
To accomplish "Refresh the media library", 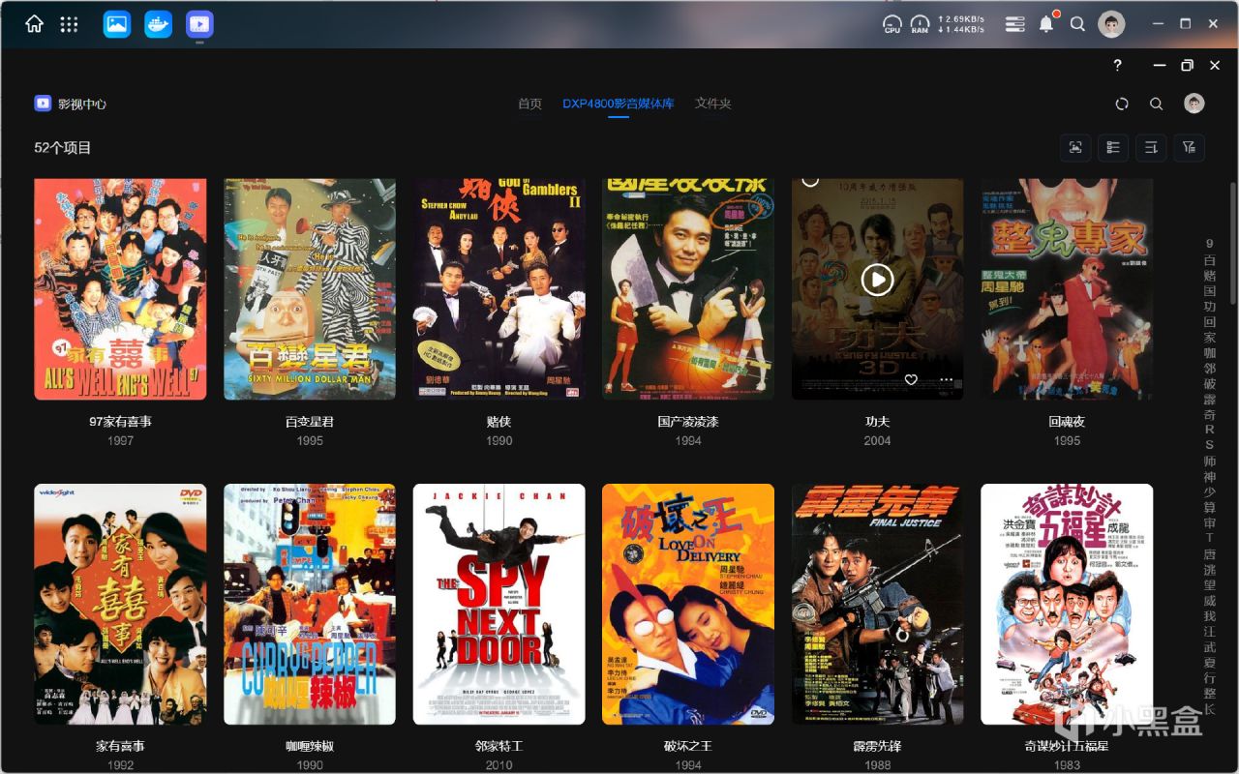I will (x=1122, y=104).
